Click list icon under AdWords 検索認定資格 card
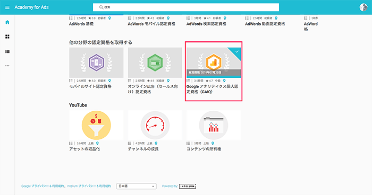 188,18
